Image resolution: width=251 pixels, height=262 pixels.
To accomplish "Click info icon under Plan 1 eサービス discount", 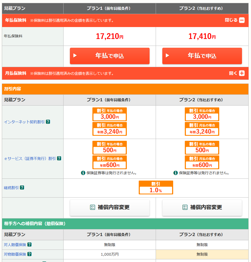I will [83, 173].
